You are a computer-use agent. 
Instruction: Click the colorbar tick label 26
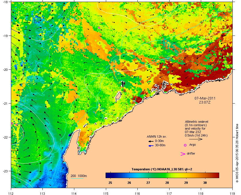pos(129,183)
